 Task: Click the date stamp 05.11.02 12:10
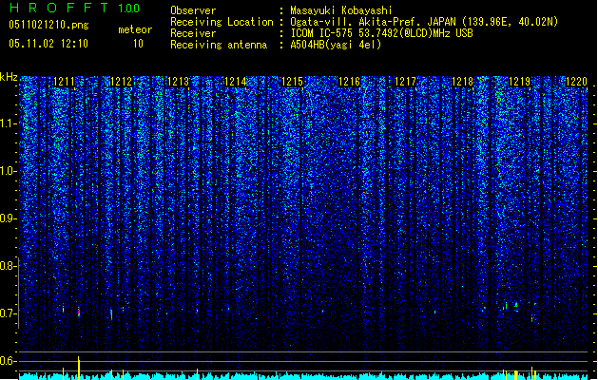point(48,44)
